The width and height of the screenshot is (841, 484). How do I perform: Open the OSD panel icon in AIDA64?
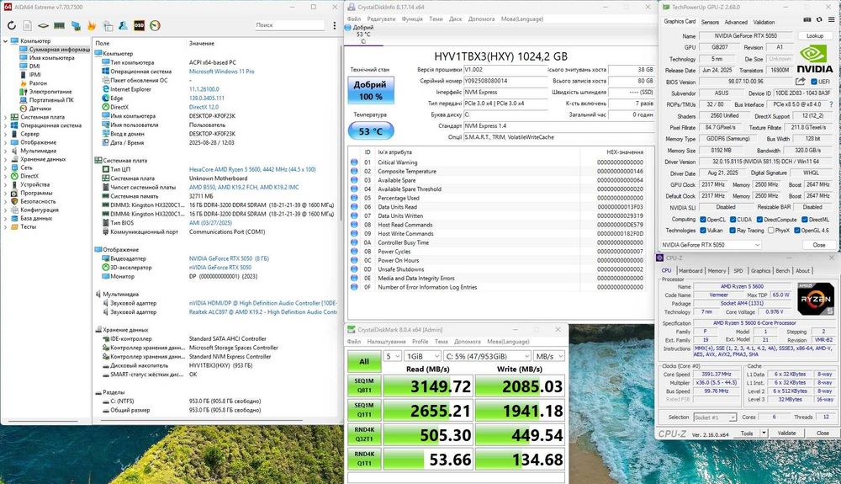(x=139, y=25)
